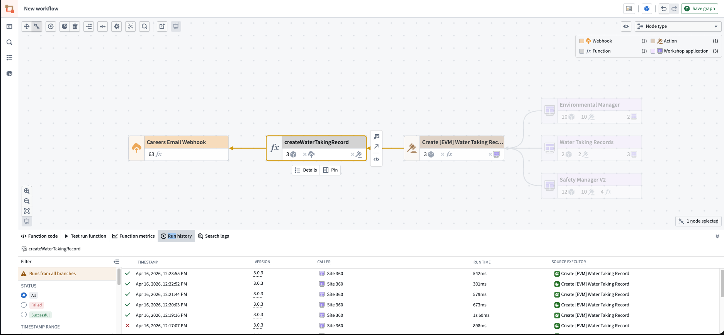Viewport: 724px width, 335px height.
Task: Open the Search logs tab
Action: pyautogui.click(x=213, y=236)
